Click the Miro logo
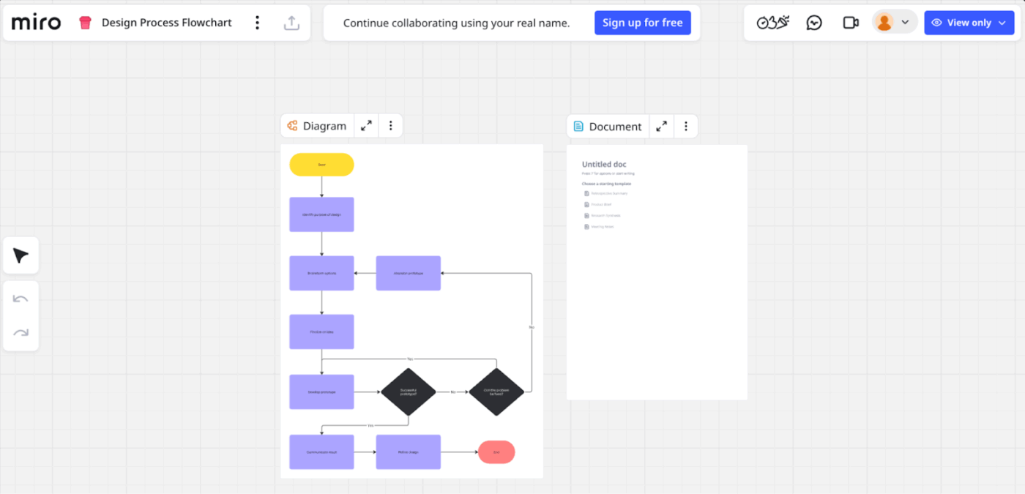 [35, 22]
